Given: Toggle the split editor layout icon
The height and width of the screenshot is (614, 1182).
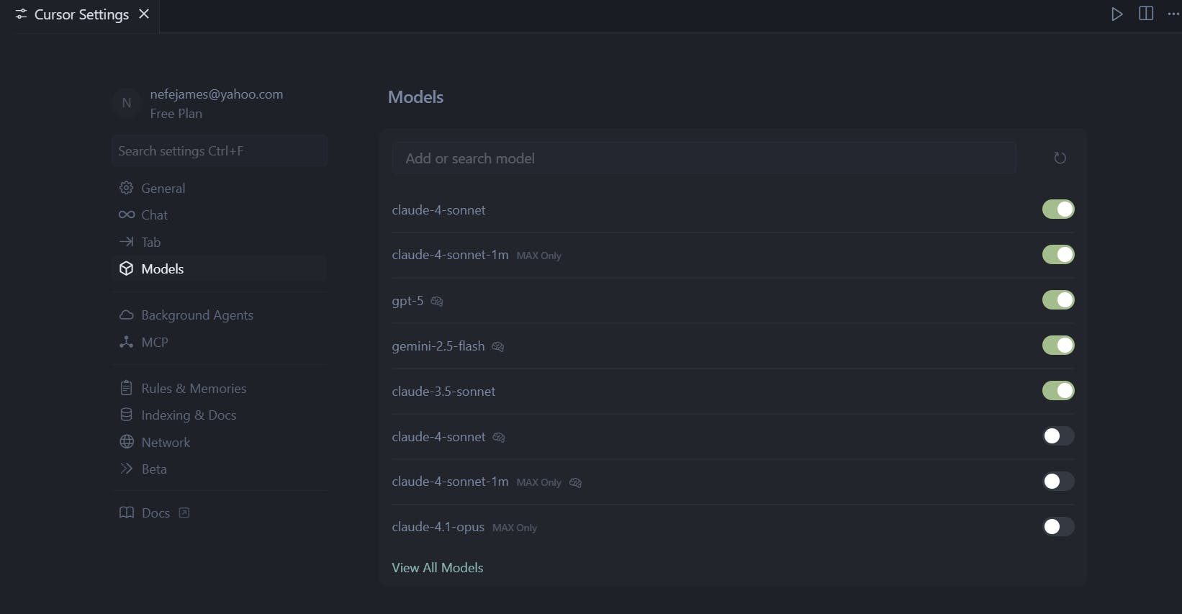Looking at the screenshot, I should tap(1146, 14).
